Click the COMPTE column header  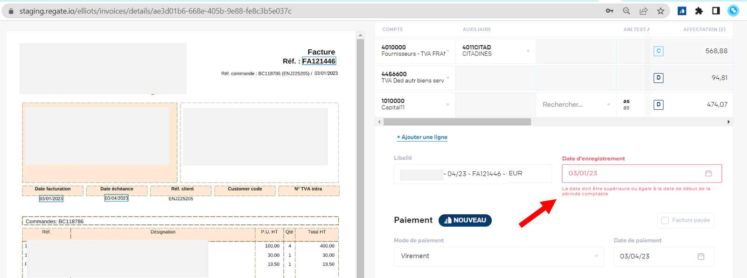(392, 29)
